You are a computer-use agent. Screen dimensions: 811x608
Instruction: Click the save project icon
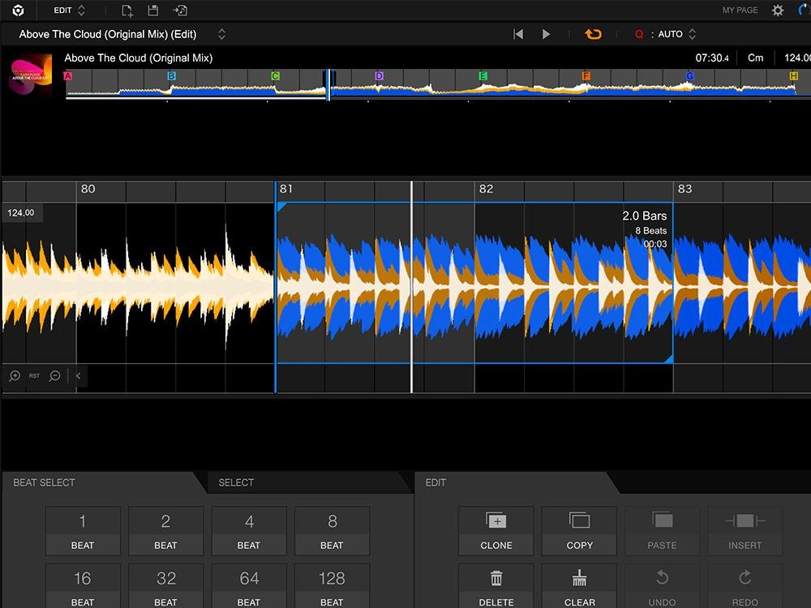pyautogui.click(x=153, y=11)
